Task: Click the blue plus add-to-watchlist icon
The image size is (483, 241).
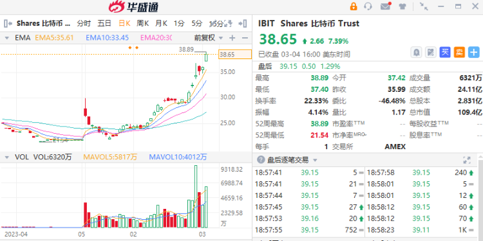Action: 474,52
